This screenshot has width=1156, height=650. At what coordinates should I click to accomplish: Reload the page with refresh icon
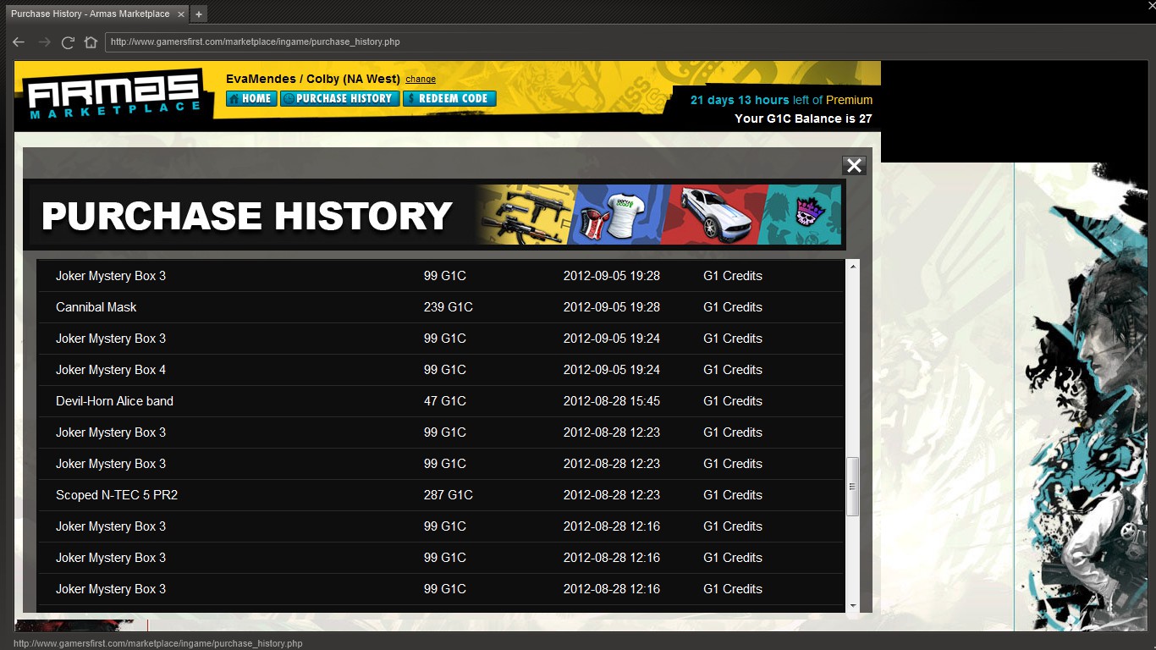coord(68,42)
